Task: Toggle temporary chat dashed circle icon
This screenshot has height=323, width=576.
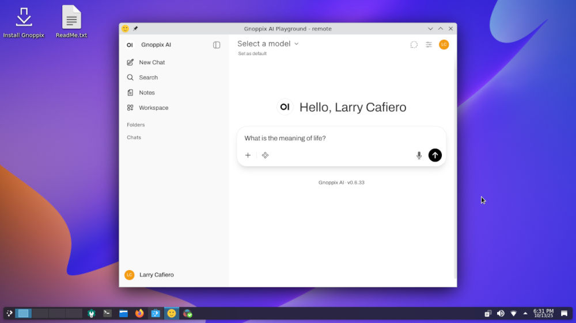Action: pos(414,45)
